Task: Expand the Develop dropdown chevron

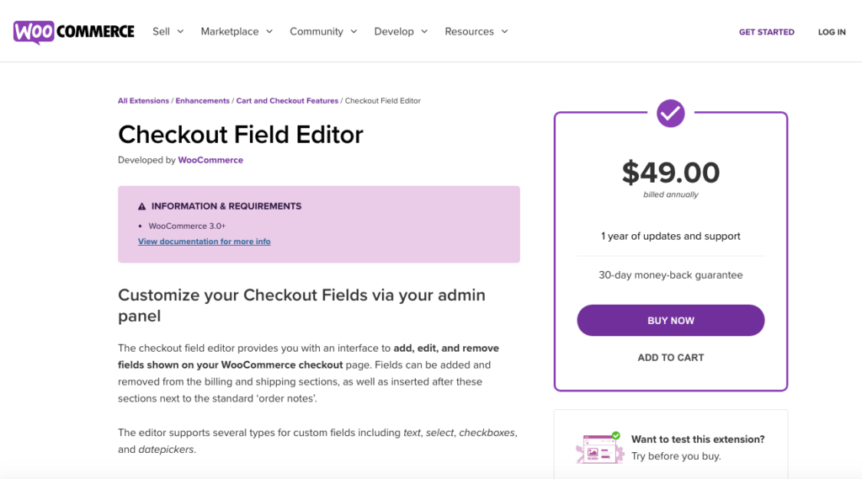Action: [x=424, y=32]
